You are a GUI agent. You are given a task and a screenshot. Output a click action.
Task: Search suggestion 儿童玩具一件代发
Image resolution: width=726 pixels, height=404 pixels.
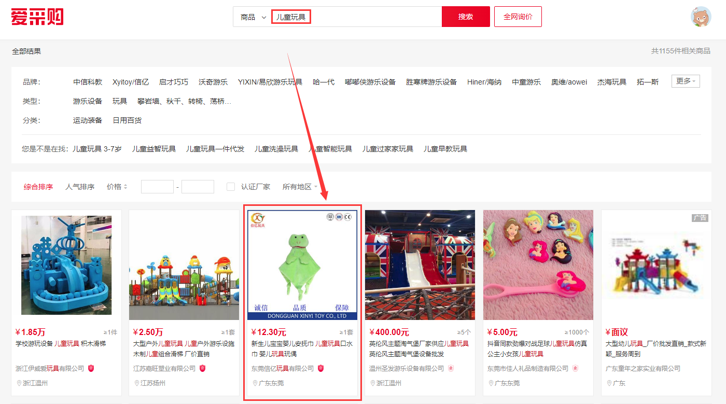pos(215,149)
